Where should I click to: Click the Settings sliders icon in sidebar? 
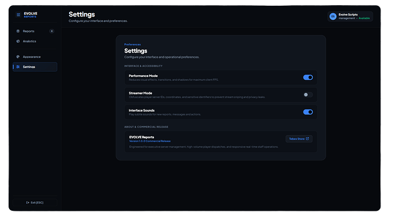(x=18, y=67)
